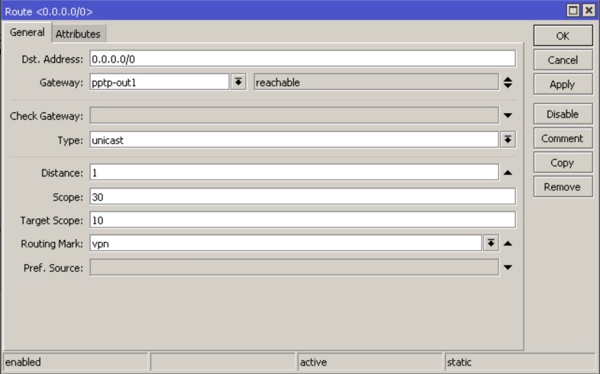This screenshot has width=600, height=374.
Task: Select the General tab
Action: tap(27, 33)
